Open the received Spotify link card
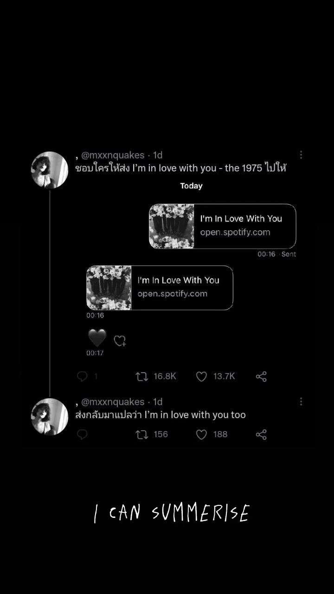 pos(160,288)
